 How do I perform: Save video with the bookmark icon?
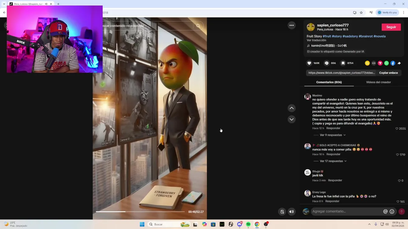pyautogui.click(x=343, y=63)
